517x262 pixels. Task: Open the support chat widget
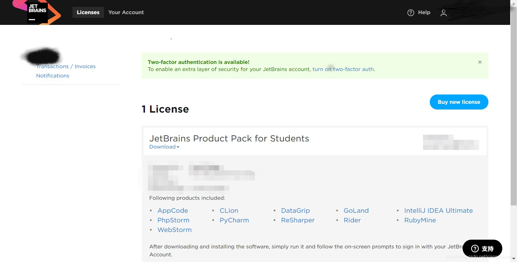pos(482,248)
